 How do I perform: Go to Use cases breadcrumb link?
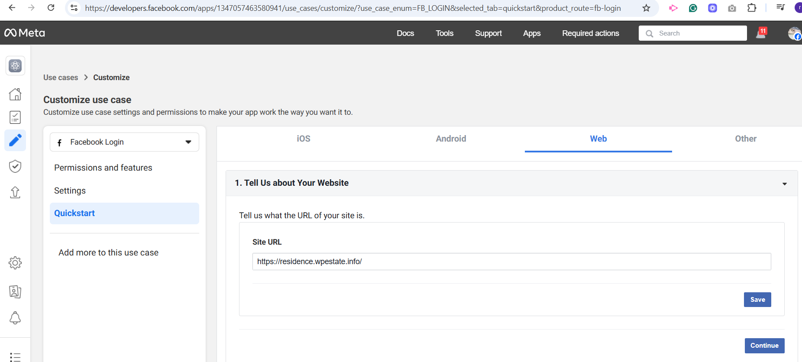tap(61, 78)
